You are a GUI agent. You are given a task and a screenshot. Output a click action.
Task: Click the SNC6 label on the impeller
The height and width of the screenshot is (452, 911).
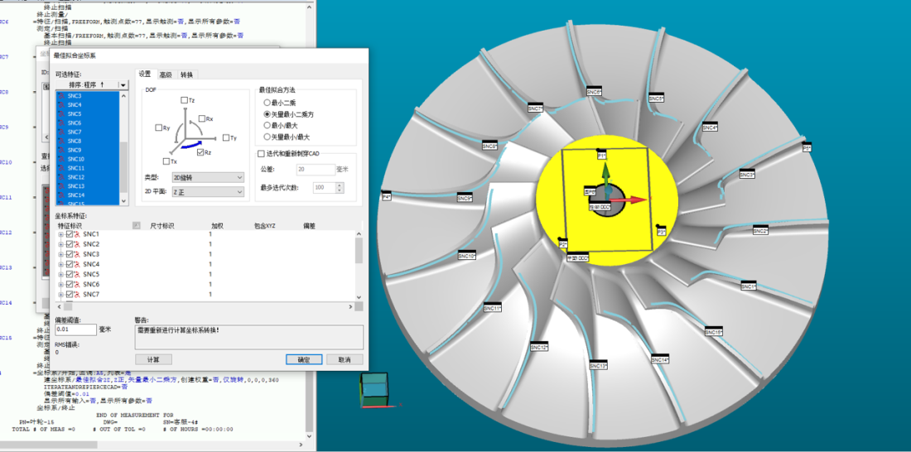pyautogui.click(x=594, y=92)
